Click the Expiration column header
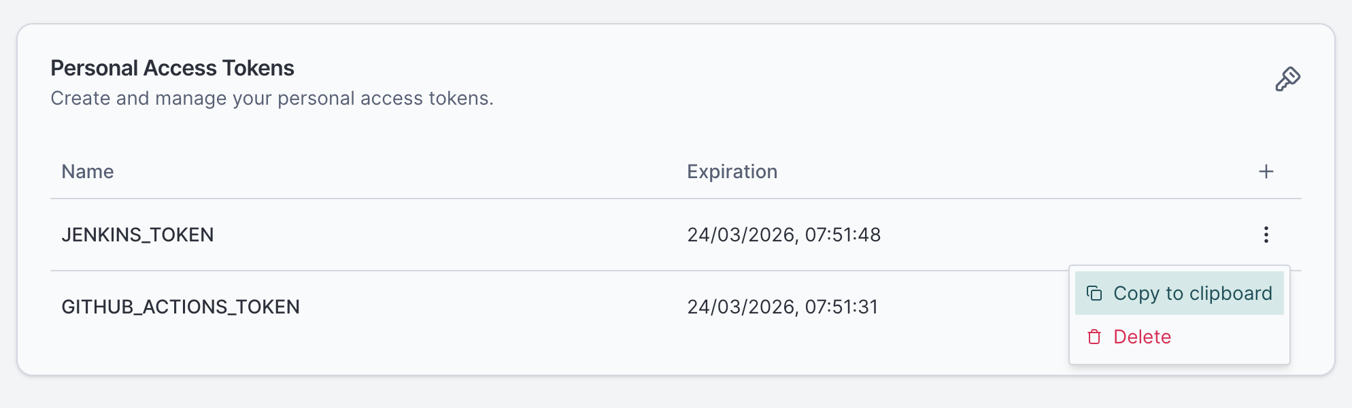 (732, 171)
